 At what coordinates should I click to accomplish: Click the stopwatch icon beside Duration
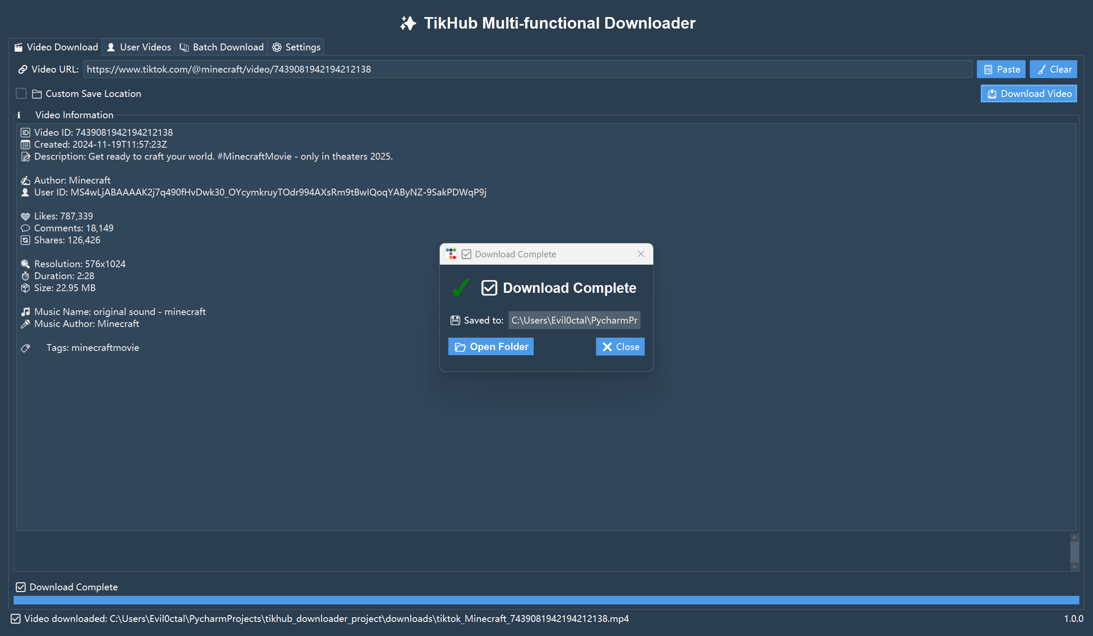point(26,276)
